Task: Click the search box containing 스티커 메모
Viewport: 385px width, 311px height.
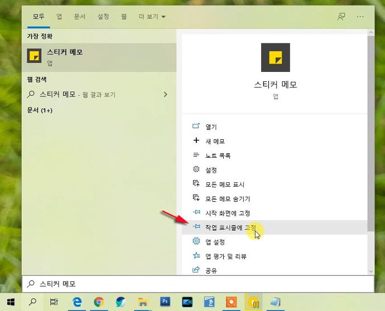Action: (198, 284)
